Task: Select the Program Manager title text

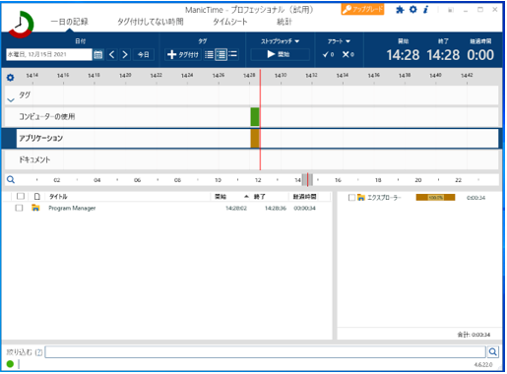Action: pos(72,208)
